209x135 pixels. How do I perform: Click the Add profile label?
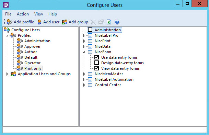click(24, 22)
